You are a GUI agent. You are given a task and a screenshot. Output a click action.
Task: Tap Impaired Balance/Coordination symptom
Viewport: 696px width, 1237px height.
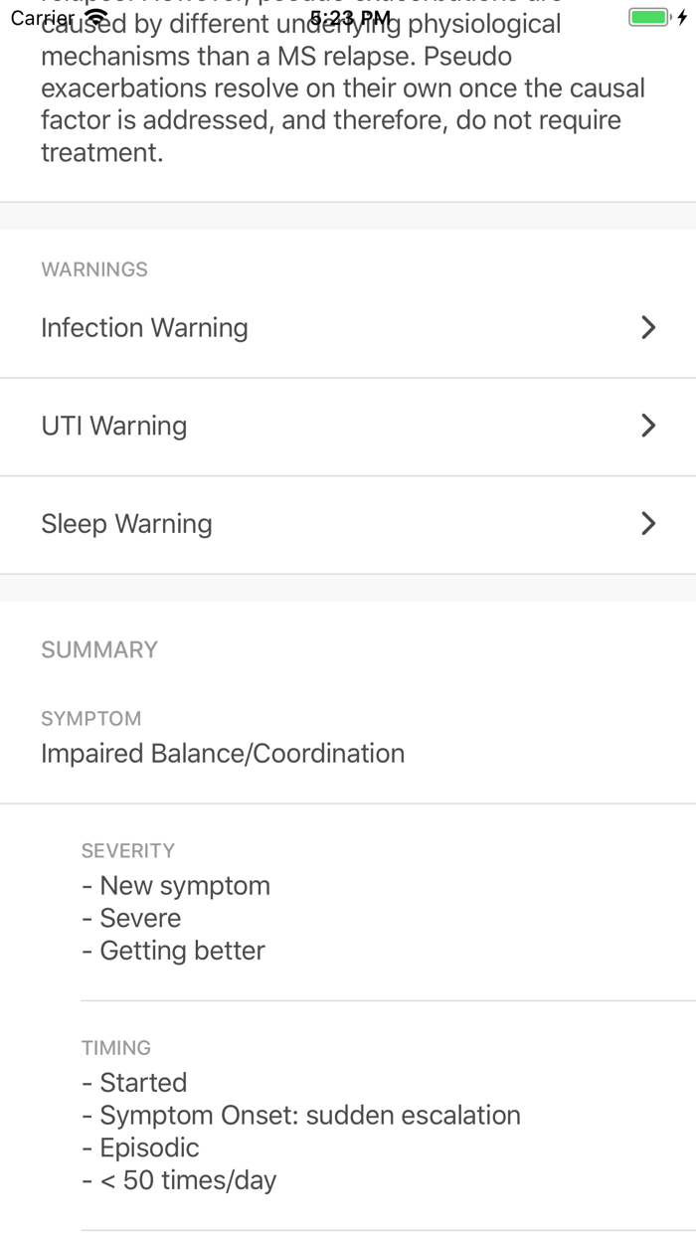point(221,753)
